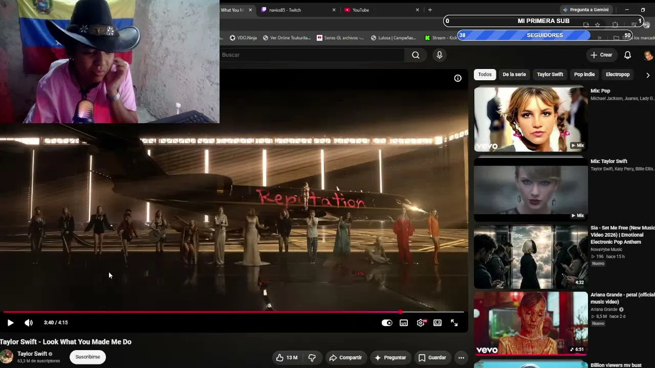Subscribe with the Suscribirse button
Viewport: 655px width, 368px height.
(88, 357)
